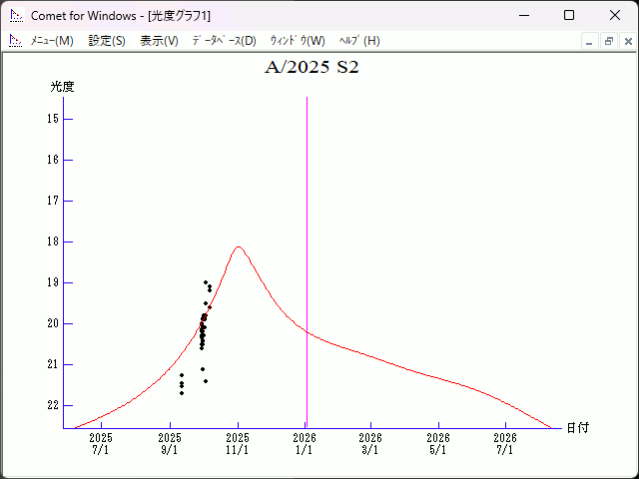The height and width of the screenshot is (479, 639).
Task: Minimize the inner 光度グラフ1 child window
Action: tap(590, 41)
